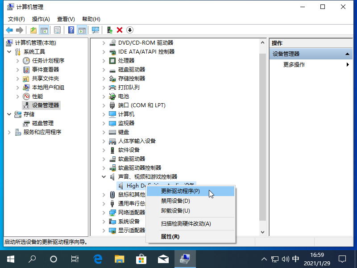Viewport: 357px width, 268px height.
Task: Open the network icon in system tray
Action: pyautogui.click(x=274, y=259)
